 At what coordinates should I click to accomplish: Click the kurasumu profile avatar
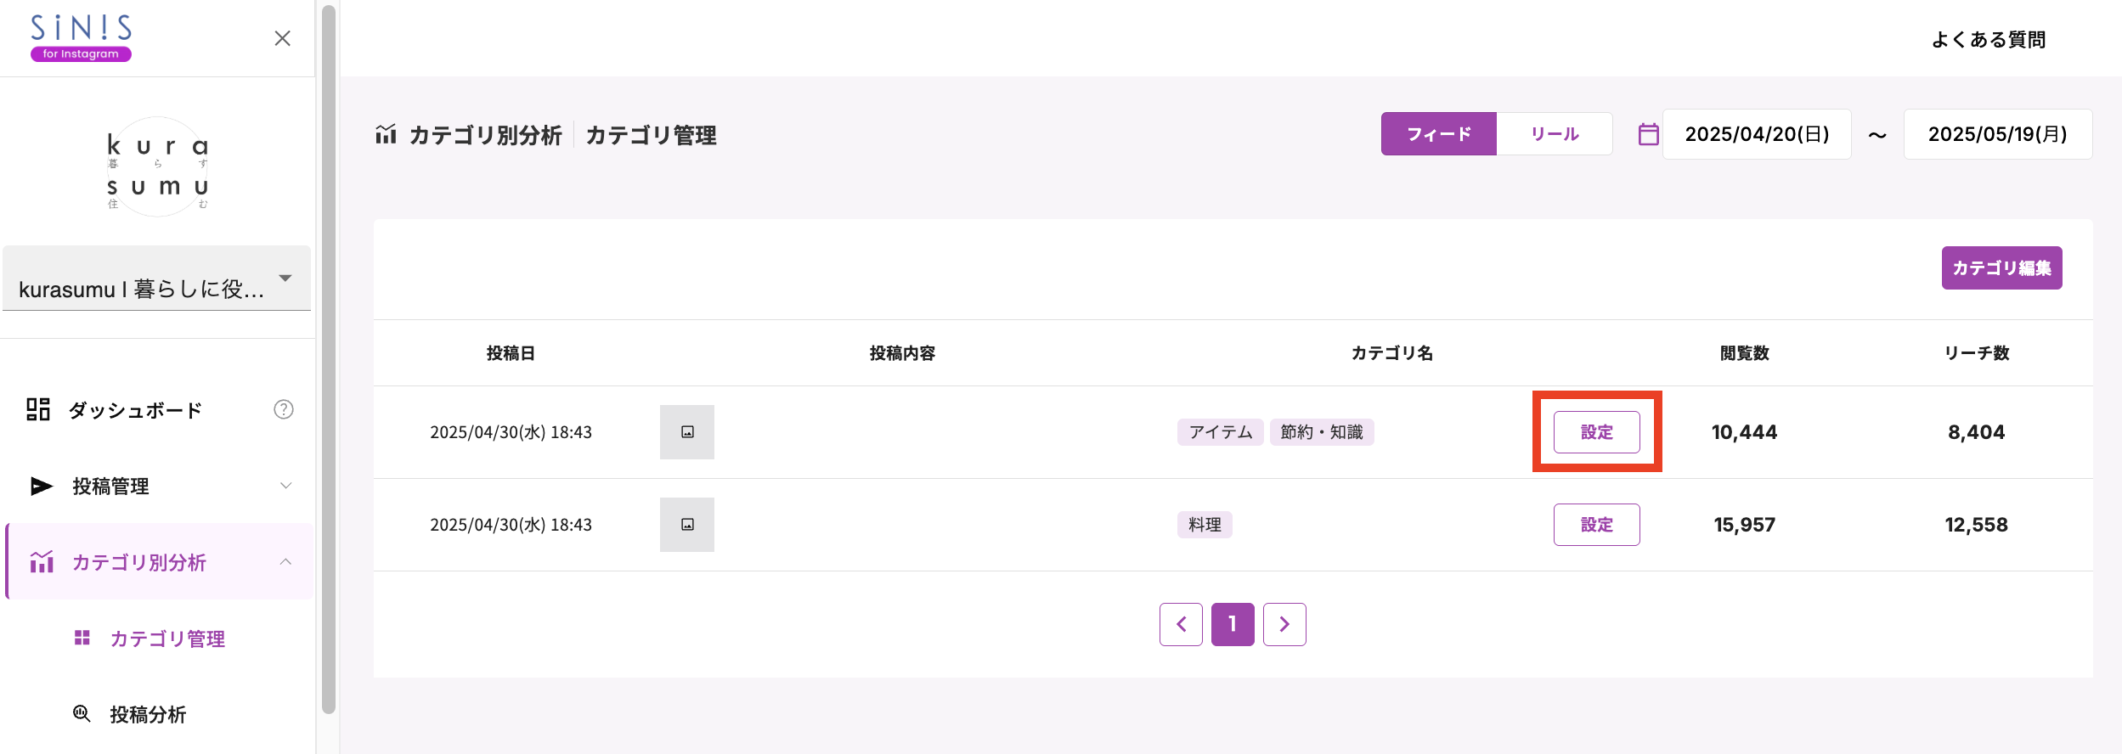[157, 167]
